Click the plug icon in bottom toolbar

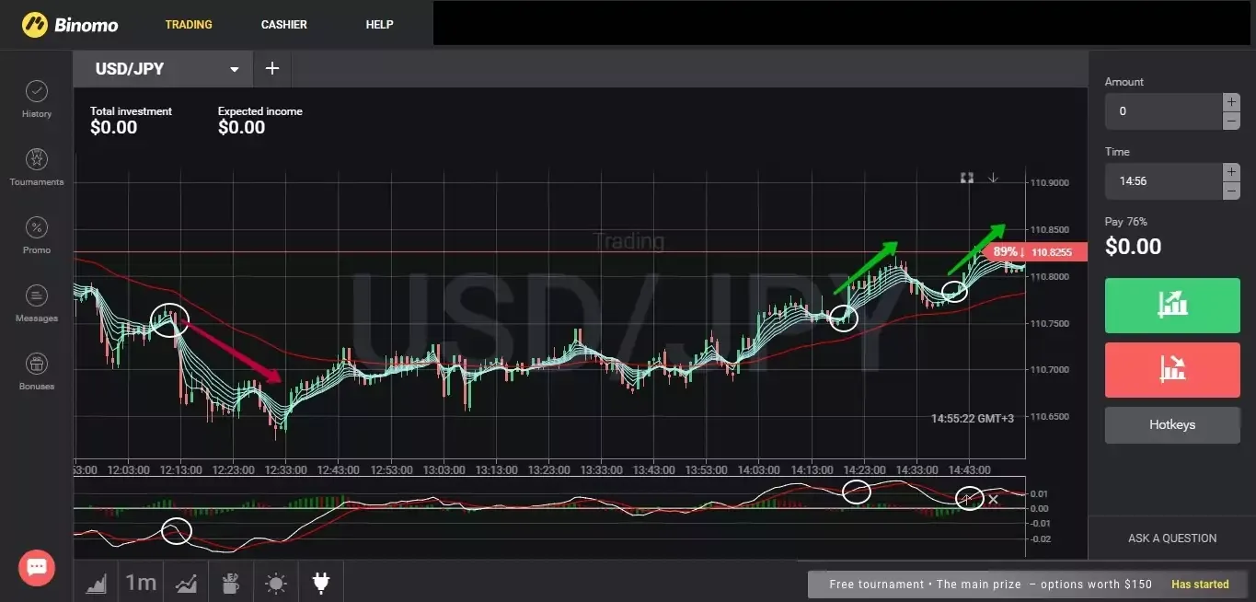(x=321, y=582)
